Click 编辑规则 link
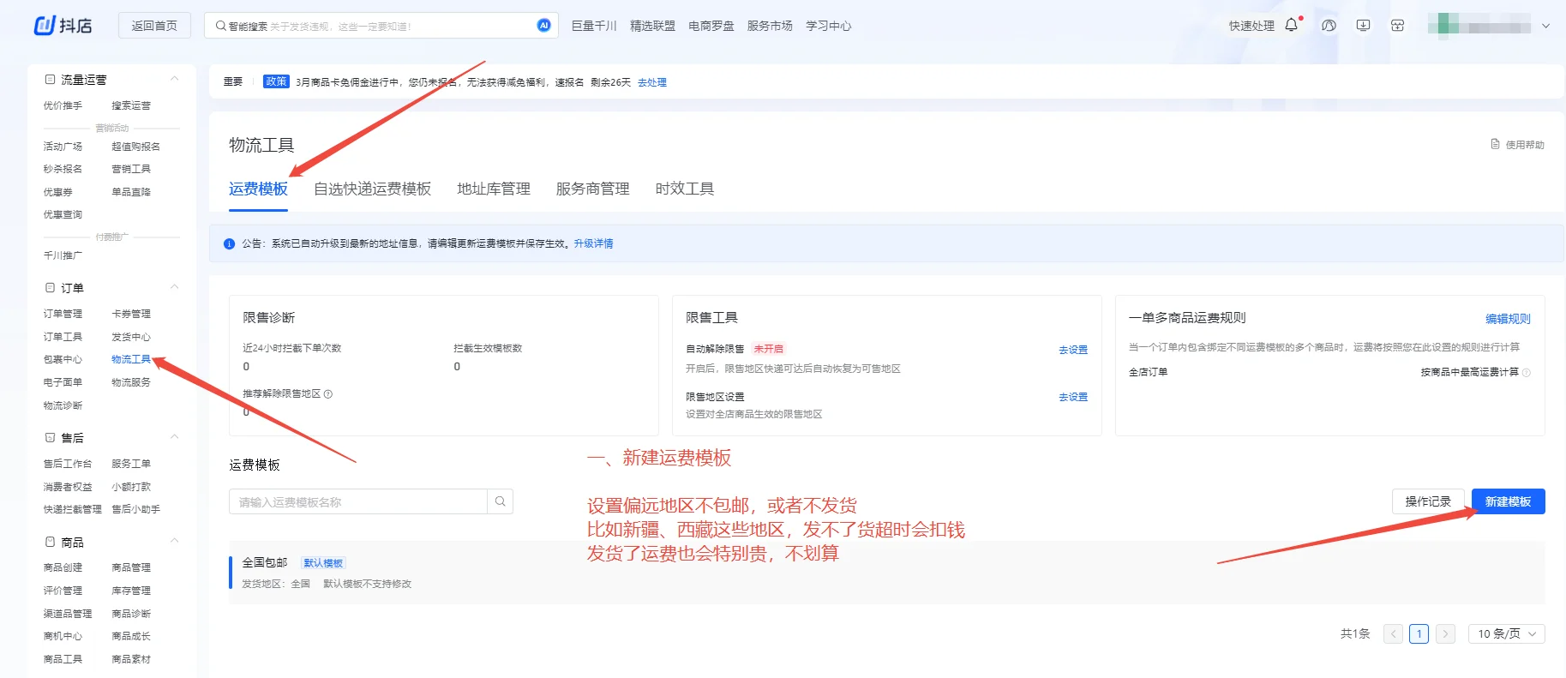 1507,318
